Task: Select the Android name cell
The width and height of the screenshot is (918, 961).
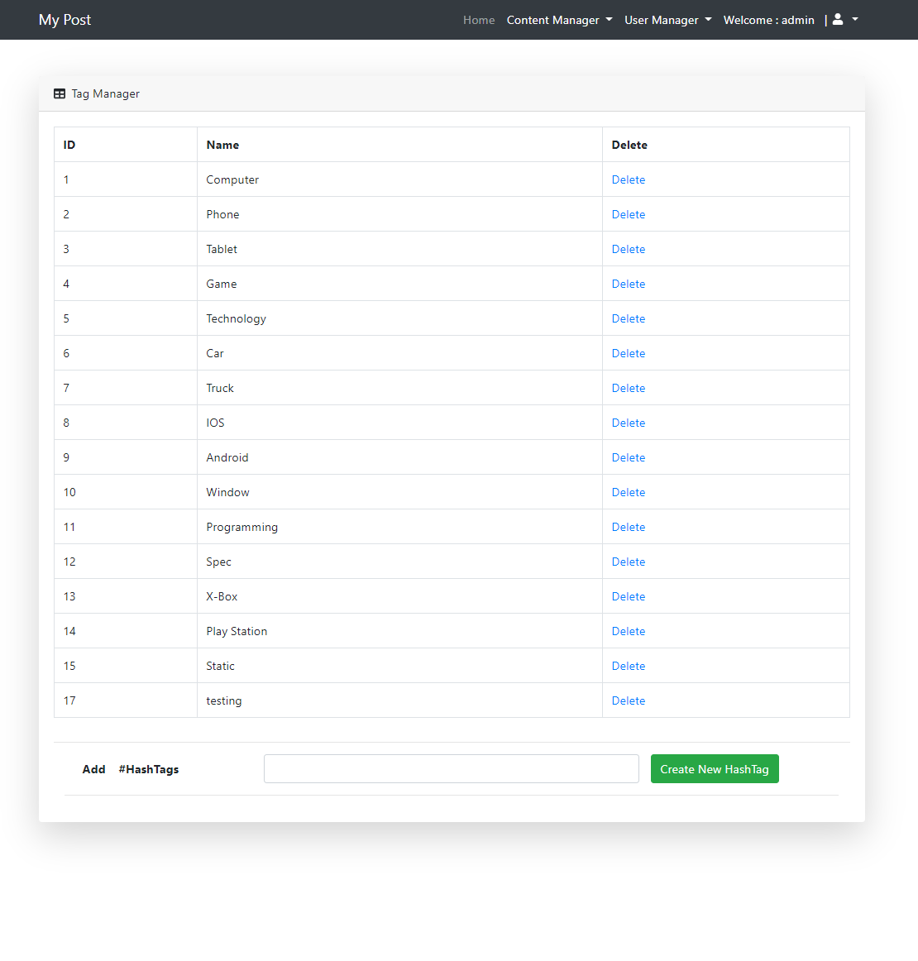Action: [x=399, y=457]
